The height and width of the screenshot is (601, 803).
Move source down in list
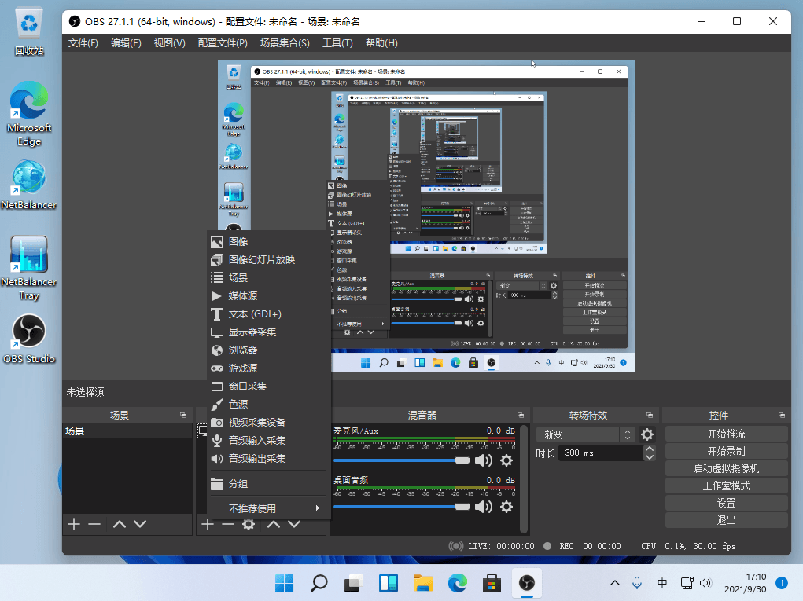click(x=294, y=524)
